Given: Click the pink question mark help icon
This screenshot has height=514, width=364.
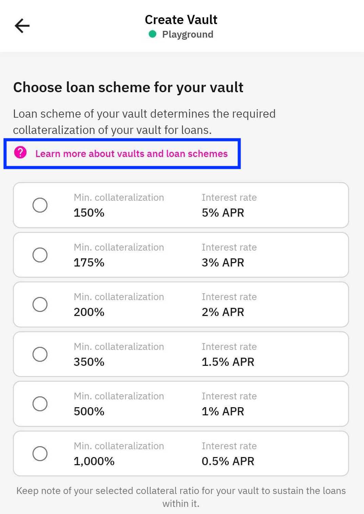Looking at the screenshot, I should click(20, 153).
